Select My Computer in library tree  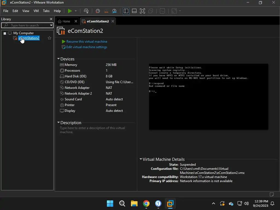tap(24, 33)
